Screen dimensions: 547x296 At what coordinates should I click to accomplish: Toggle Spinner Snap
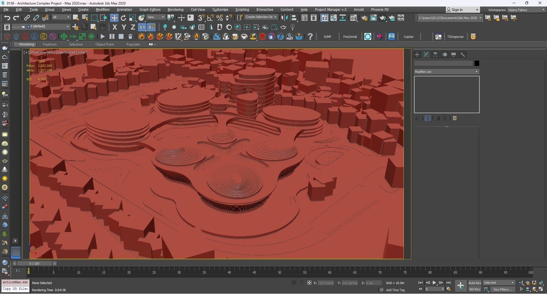point(229,18)
